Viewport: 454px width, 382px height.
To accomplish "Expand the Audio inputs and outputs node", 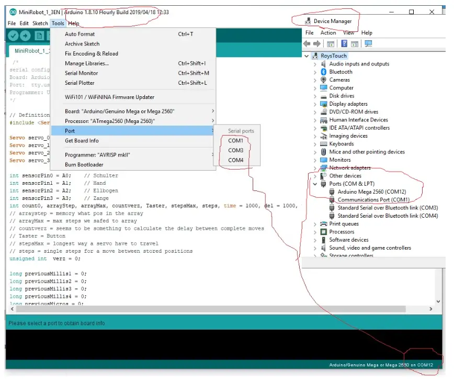I will tap(315, 64).
